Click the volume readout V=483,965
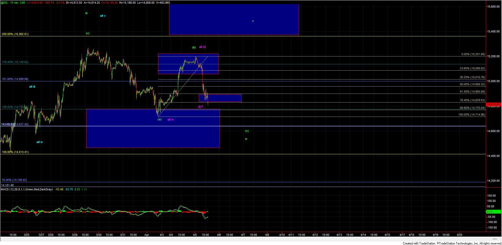The image size is (502, 245). (x=163, y=3)
